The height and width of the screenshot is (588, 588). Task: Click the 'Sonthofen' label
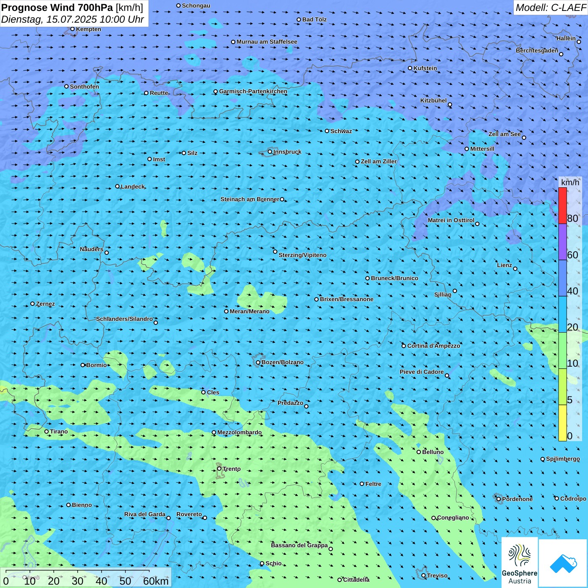tap(84, 87)
